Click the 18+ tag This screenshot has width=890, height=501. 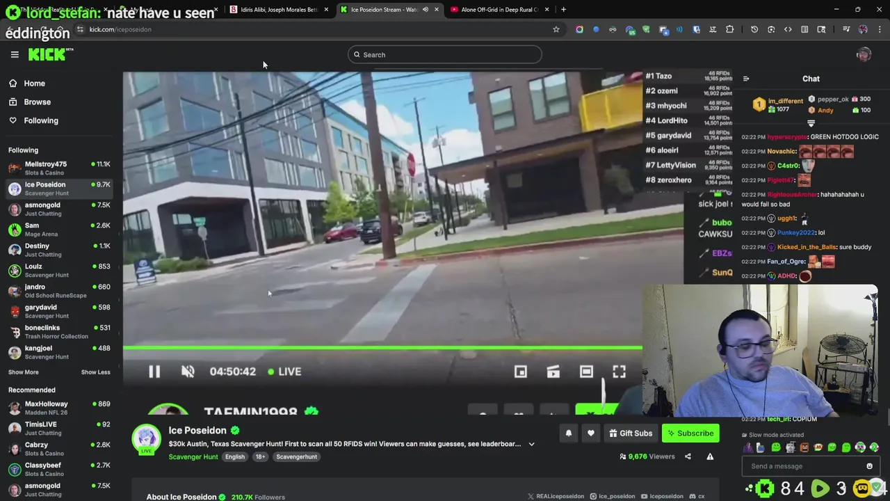coord(260,456)
